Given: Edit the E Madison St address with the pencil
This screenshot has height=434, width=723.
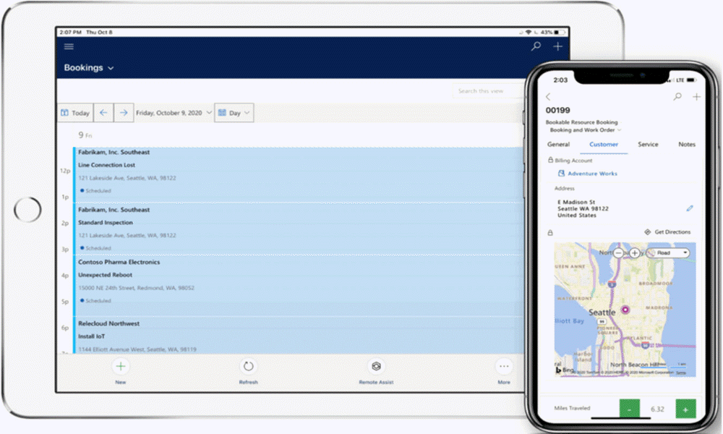Looking at the screenshot, I should pos(689,208).
